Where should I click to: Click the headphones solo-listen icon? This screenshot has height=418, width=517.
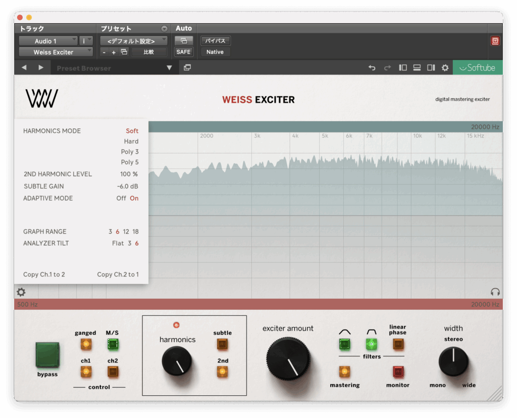(495, 292)
